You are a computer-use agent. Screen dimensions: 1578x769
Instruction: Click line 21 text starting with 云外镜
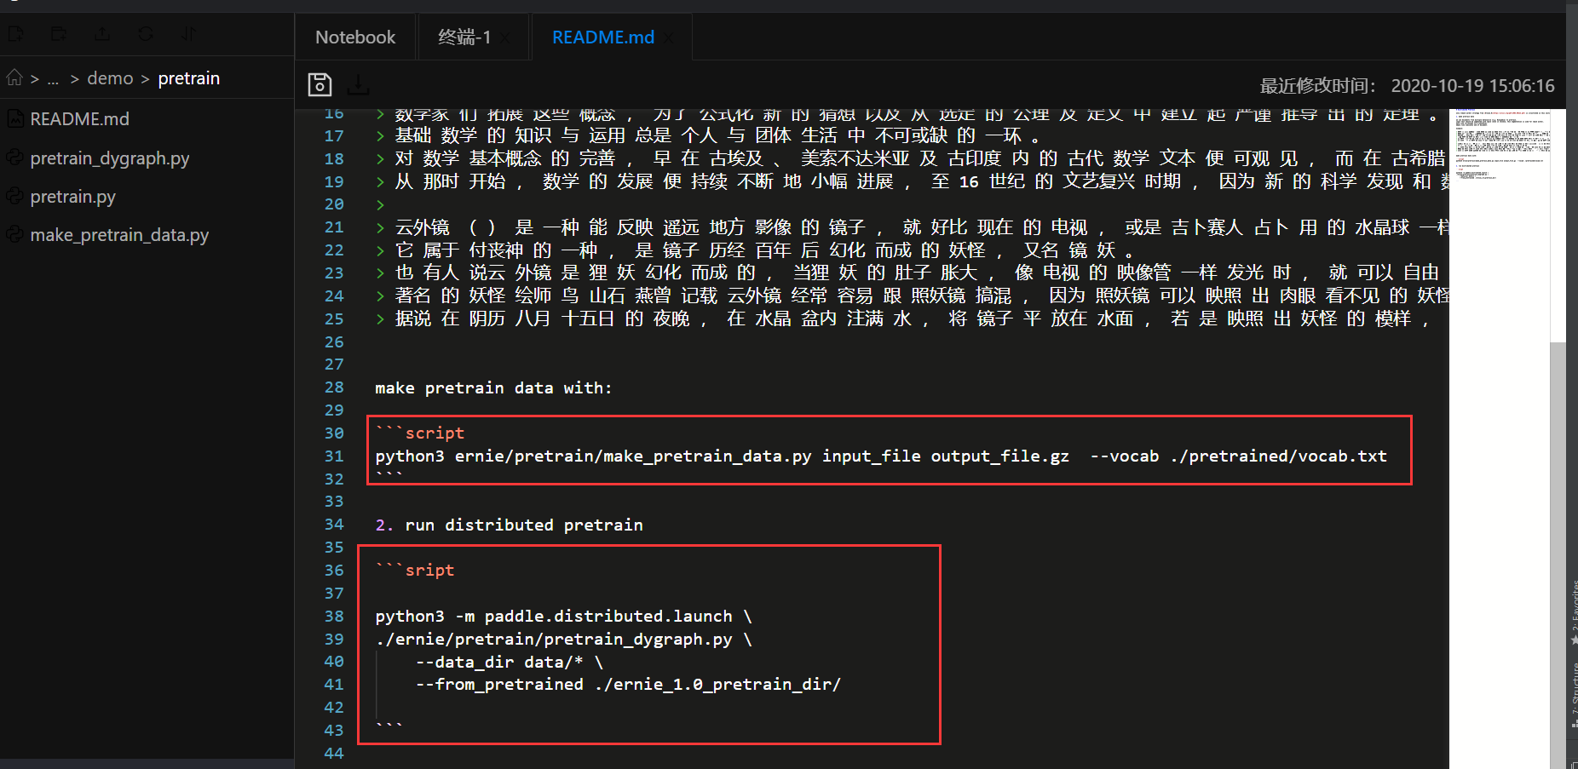coord(912,227)
